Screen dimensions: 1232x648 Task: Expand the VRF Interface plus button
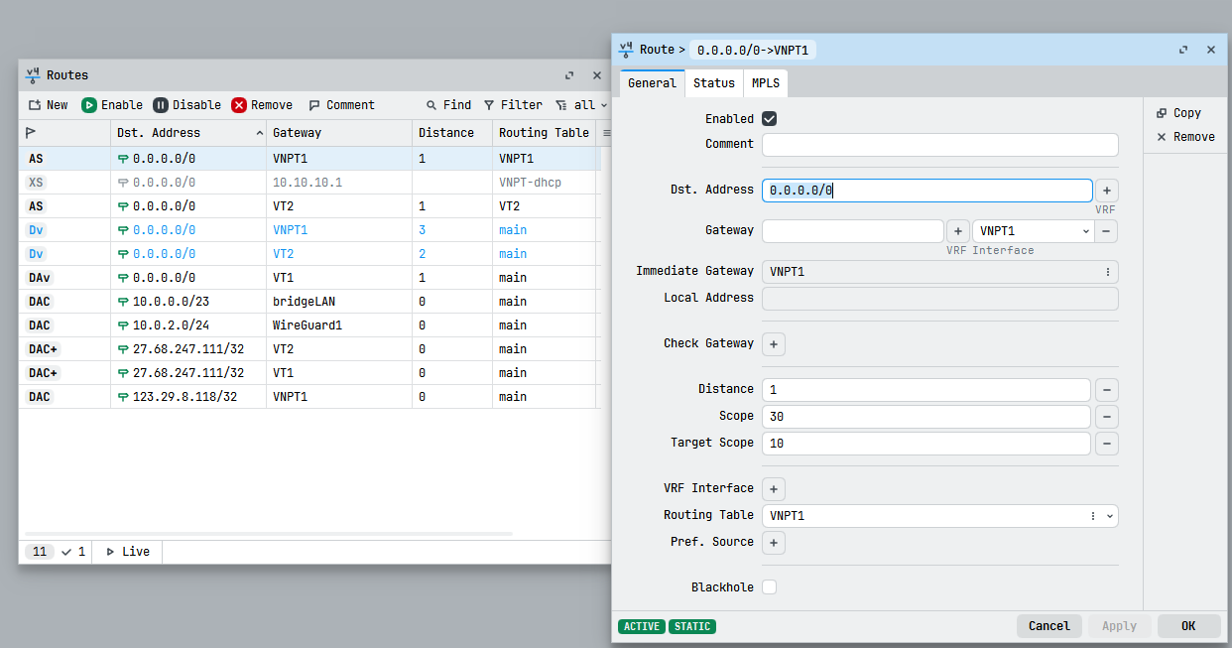(774, 489)
